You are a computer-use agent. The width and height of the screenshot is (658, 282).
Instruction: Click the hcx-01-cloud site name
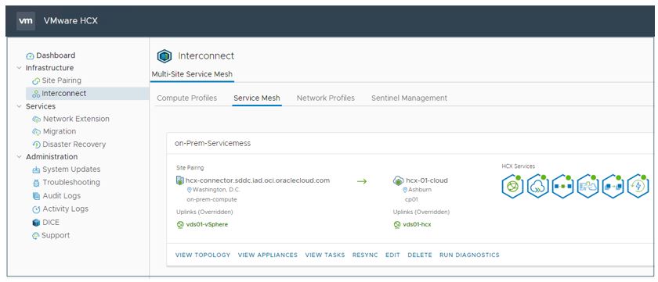pyautogui.click(x=427, y=180)
